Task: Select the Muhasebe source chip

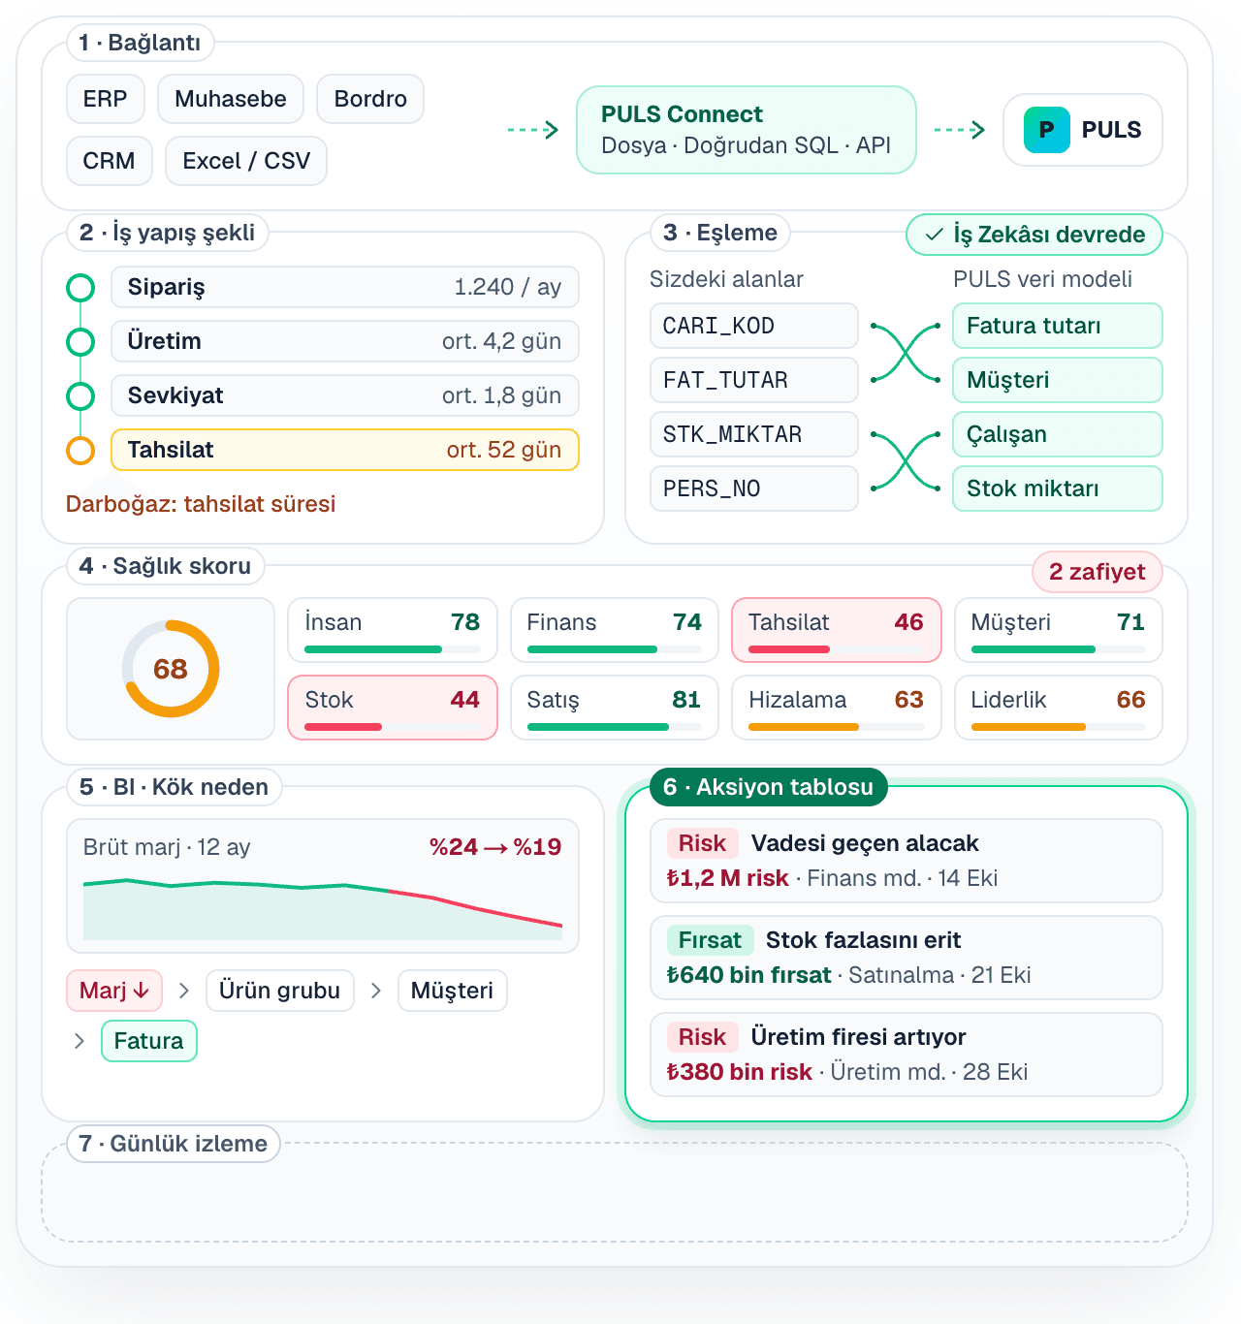Action: (231, 99)
